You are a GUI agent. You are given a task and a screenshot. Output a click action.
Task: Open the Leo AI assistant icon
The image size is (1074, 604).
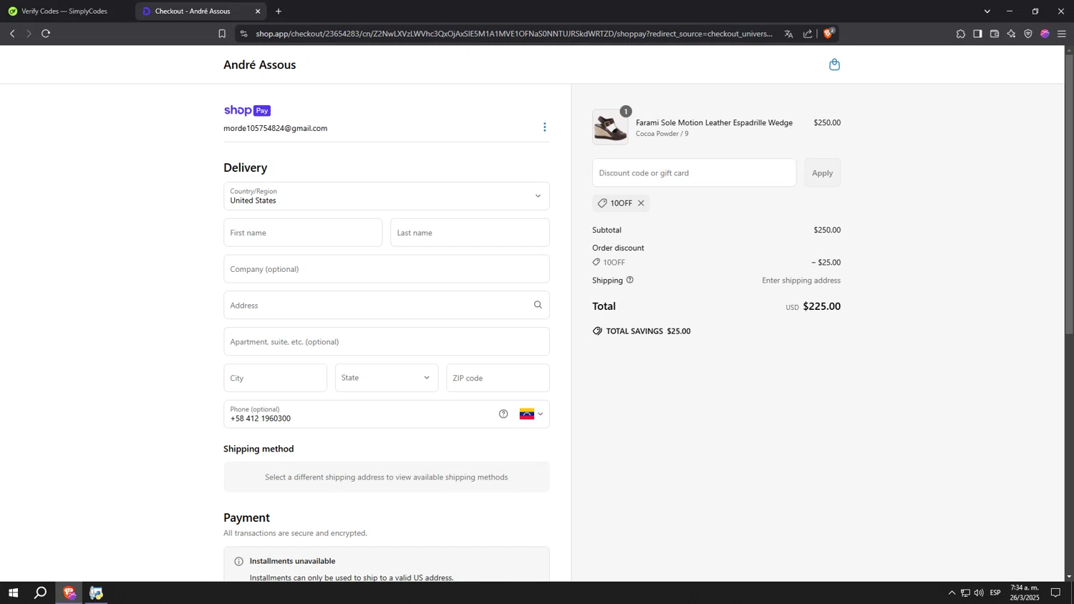[1011, 34]
